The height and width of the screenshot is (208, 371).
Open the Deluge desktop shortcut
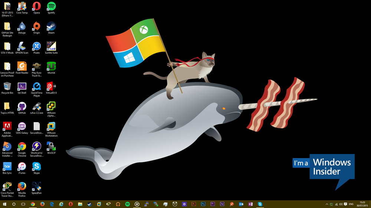[x=22, y=28]
